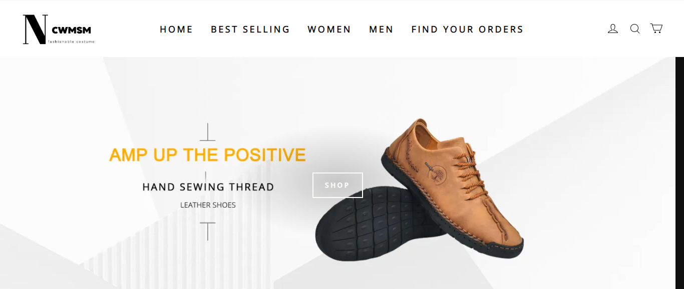
Task: Click the SHOP button on banner
Action: pyautogui.click(x=337, y=185)
